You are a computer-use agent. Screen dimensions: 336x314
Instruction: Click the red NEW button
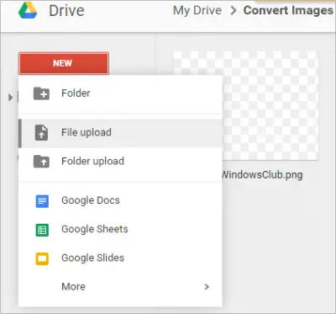64,63
